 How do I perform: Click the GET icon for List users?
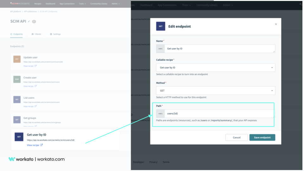coord(17,99)
